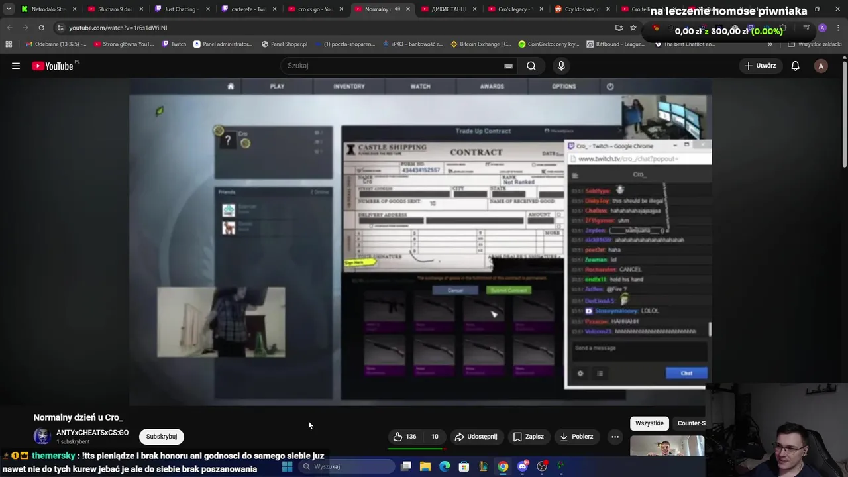Open Google Chrome from the taskbar
The image size is (848, 477).
coord(503,466)
